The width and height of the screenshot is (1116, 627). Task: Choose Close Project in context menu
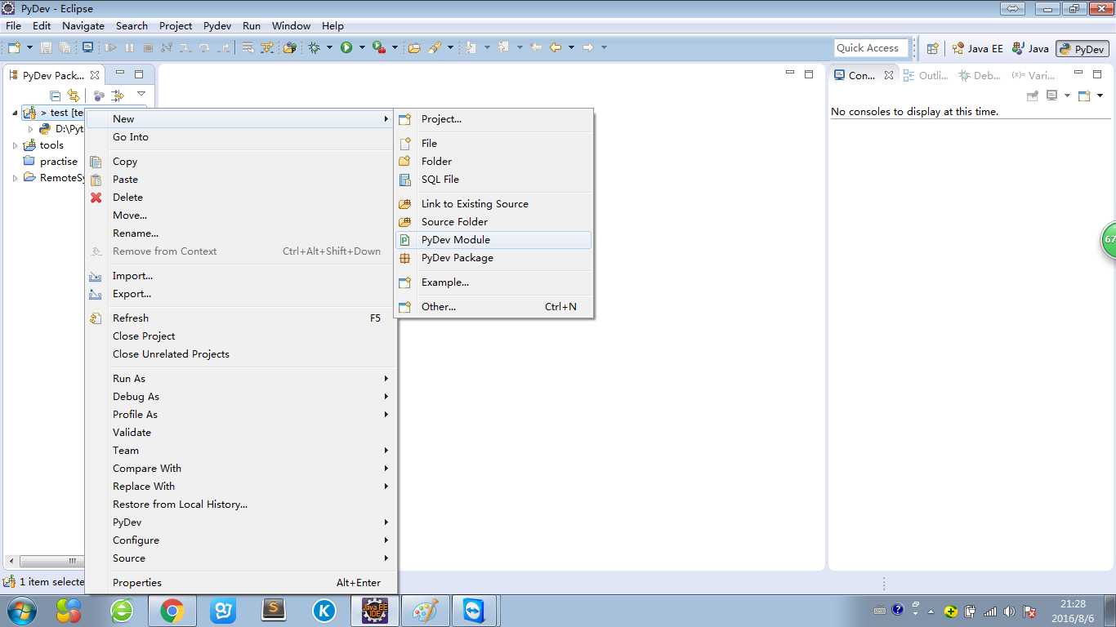click(241, 336)
